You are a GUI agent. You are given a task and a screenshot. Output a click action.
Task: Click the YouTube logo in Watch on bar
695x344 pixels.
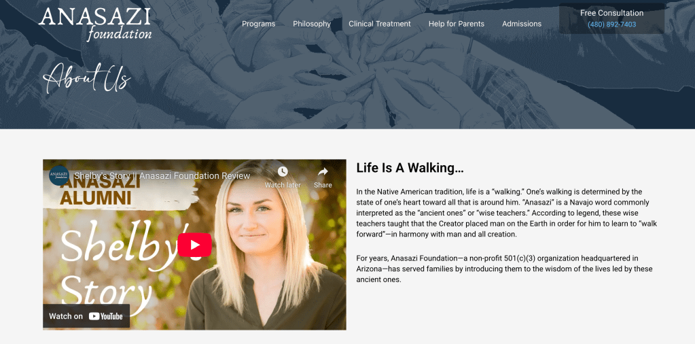tap(105, 316)
